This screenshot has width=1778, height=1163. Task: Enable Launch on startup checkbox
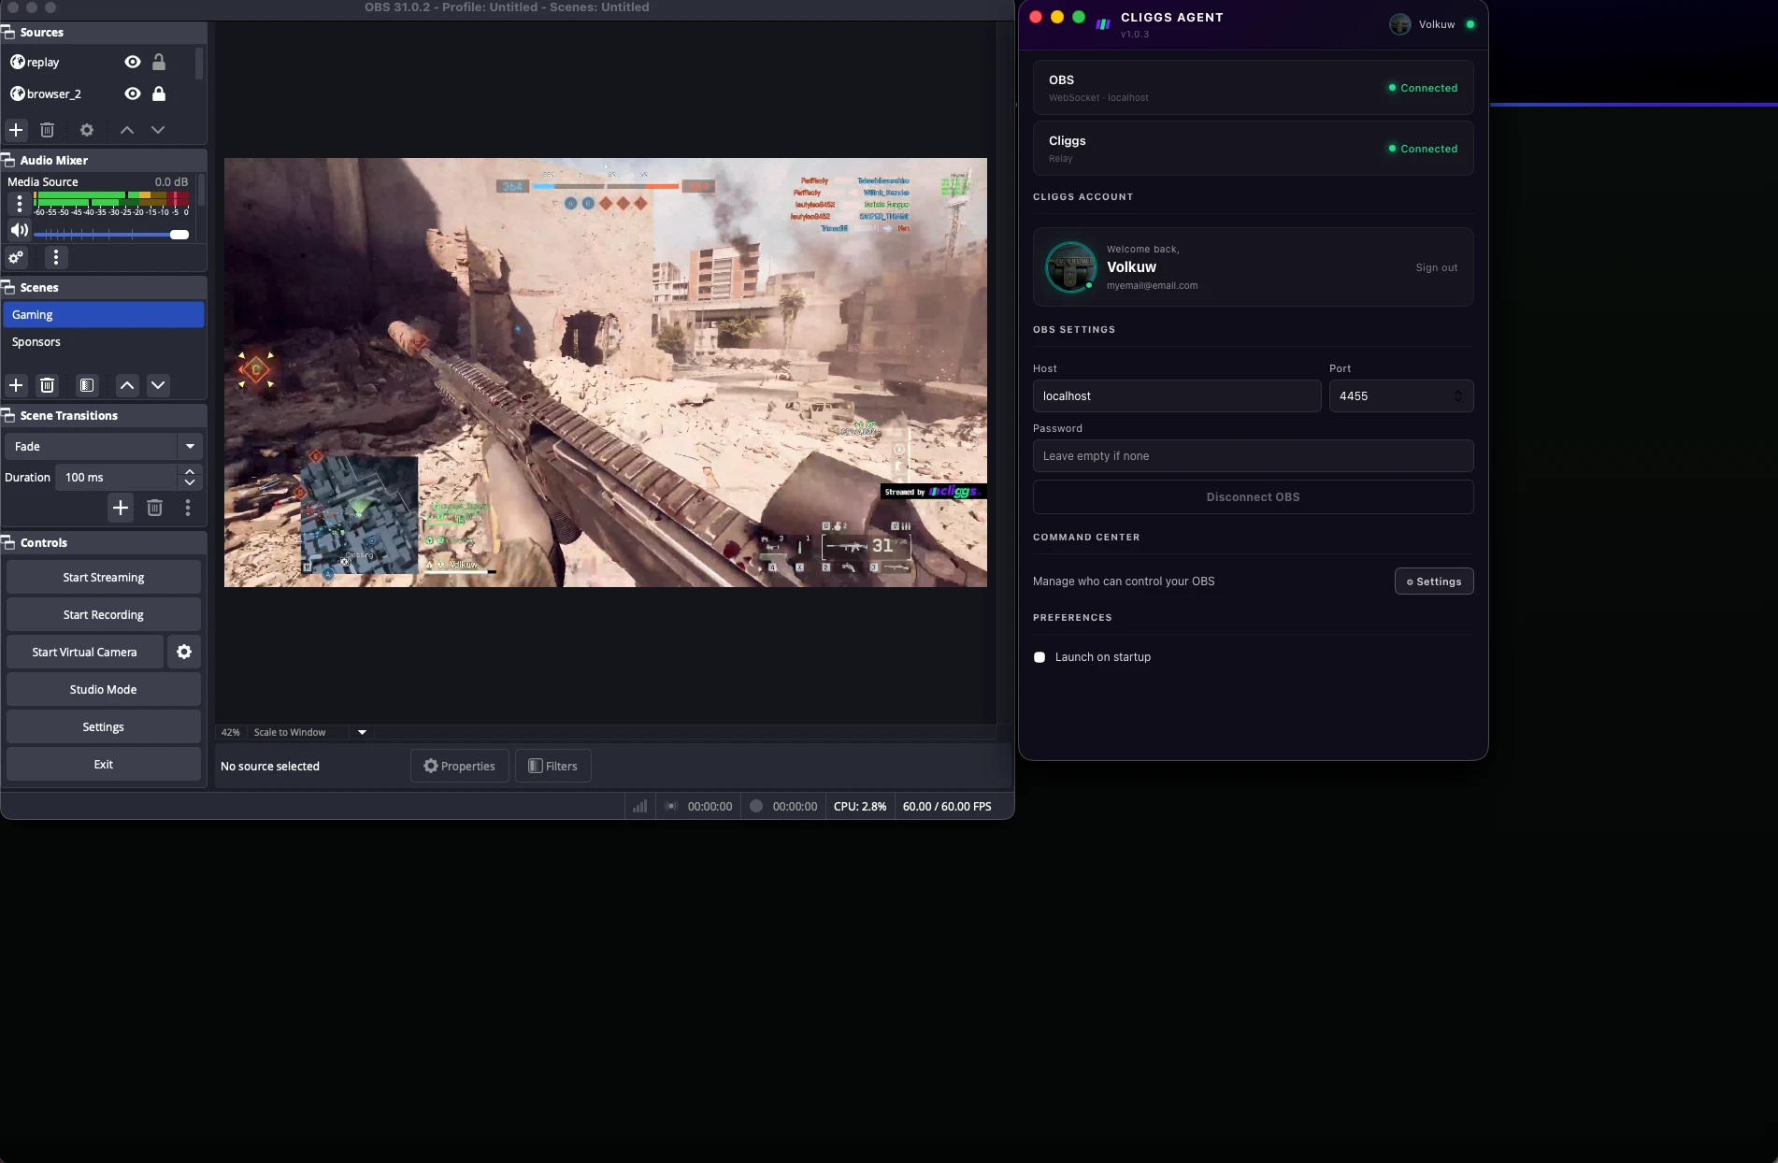coord(1040,657)
